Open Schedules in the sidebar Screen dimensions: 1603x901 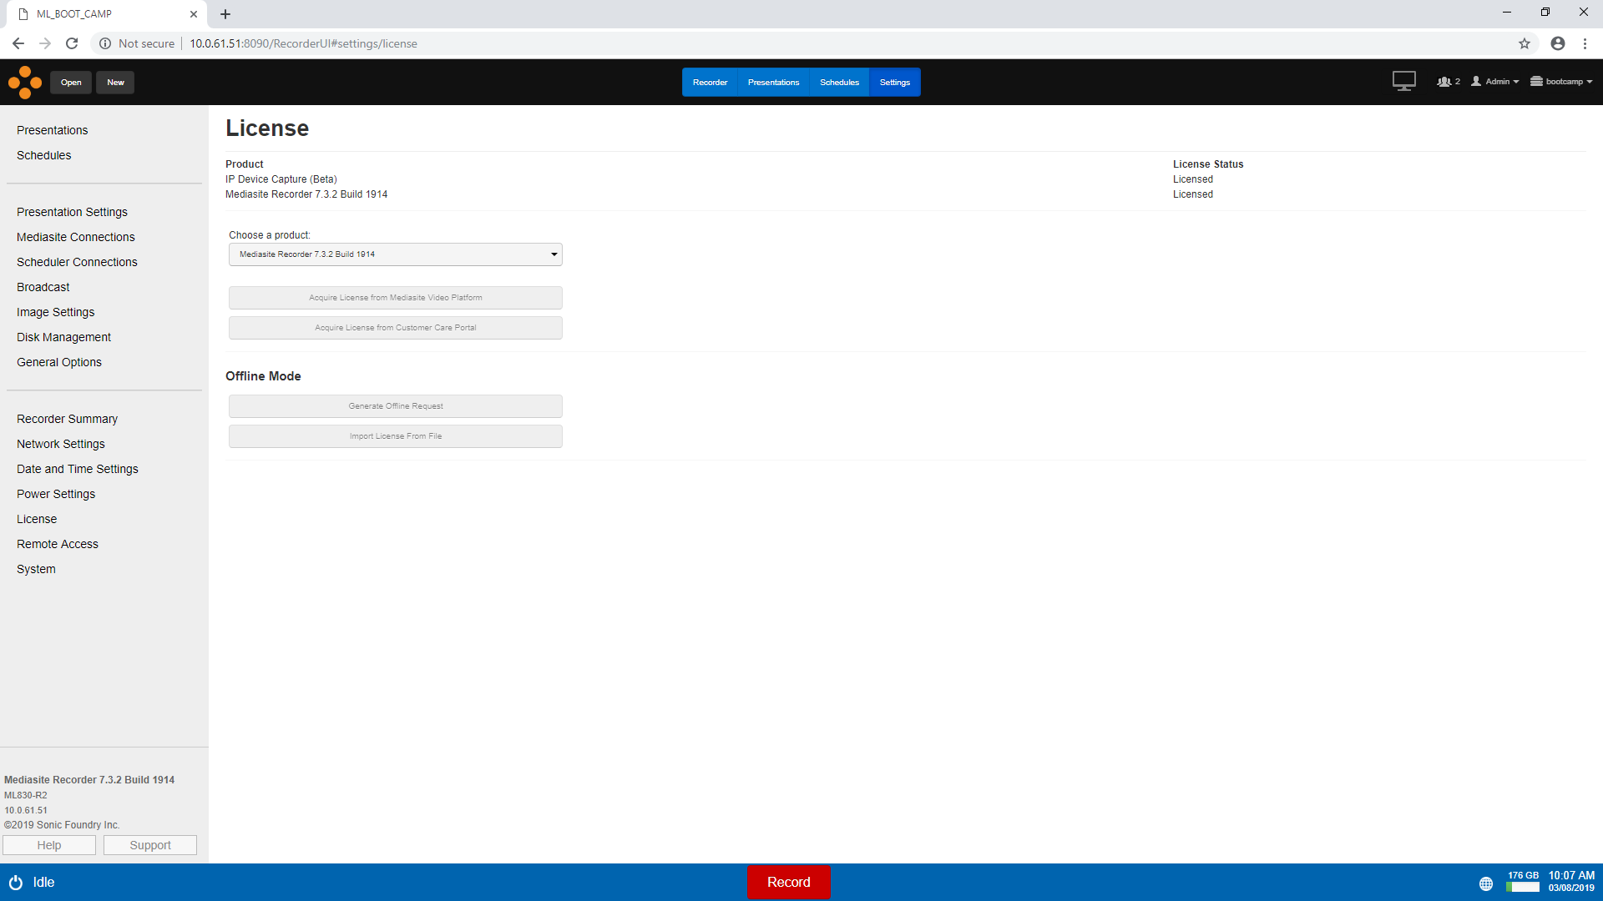[43, 155]
